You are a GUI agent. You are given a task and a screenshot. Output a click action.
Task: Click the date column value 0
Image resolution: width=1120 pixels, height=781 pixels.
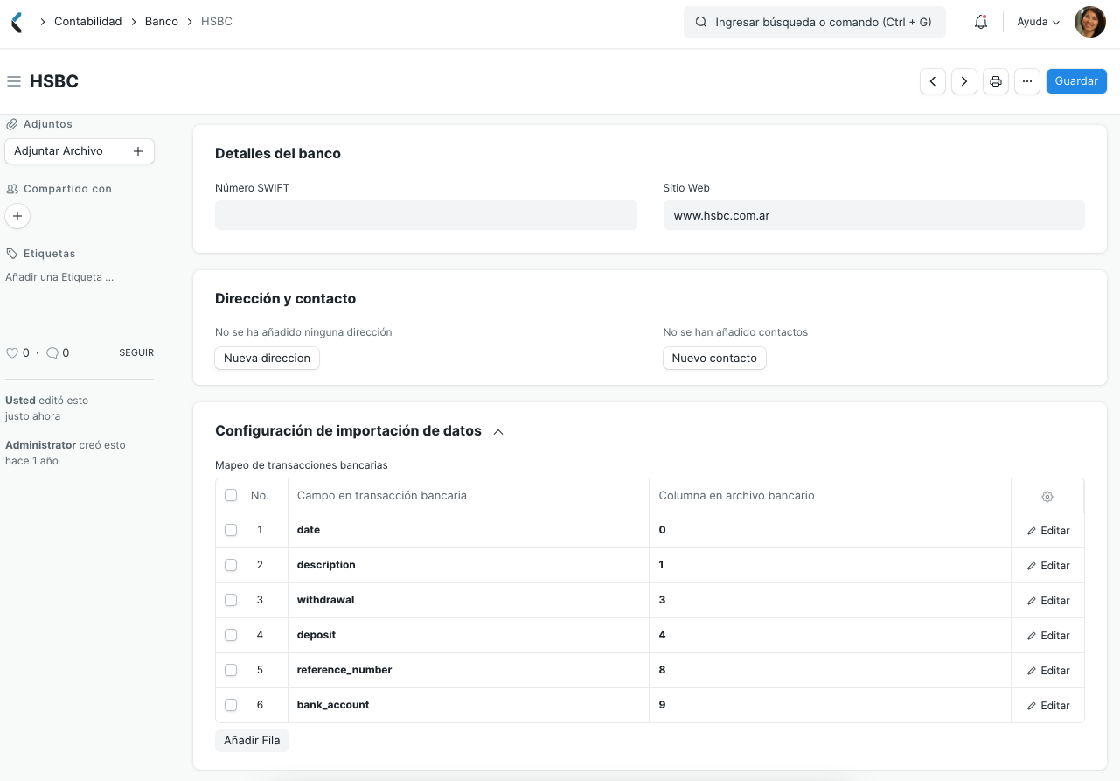(830, 530)
